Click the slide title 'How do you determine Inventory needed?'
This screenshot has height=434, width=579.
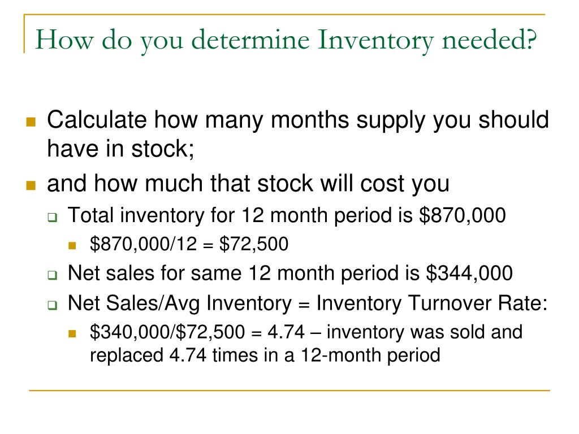pos(286,40)
